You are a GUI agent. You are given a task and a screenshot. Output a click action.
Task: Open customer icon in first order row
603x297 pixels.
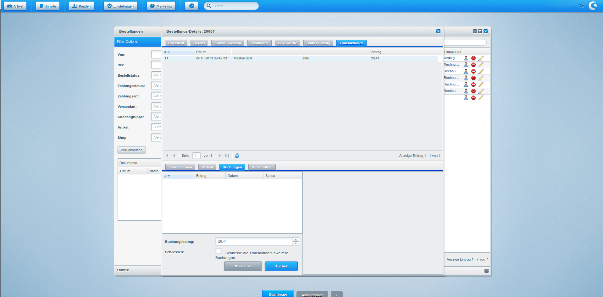pos(466,58)
